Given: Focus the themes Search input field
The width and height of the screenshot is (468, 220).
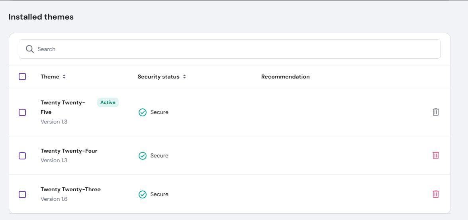Looking at the screenshot, I should [235, 49].
